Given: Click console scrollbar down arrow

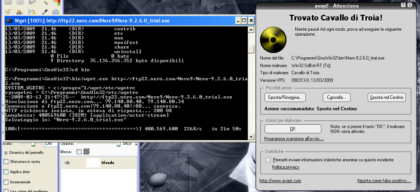Looking at the screenshot, I should coord(251,137).
